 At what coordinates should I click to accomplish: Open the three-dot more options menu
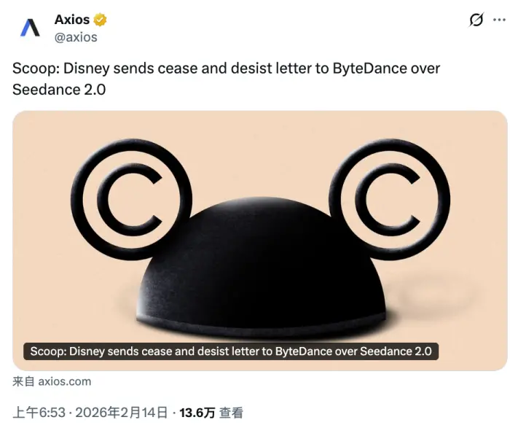499,20
